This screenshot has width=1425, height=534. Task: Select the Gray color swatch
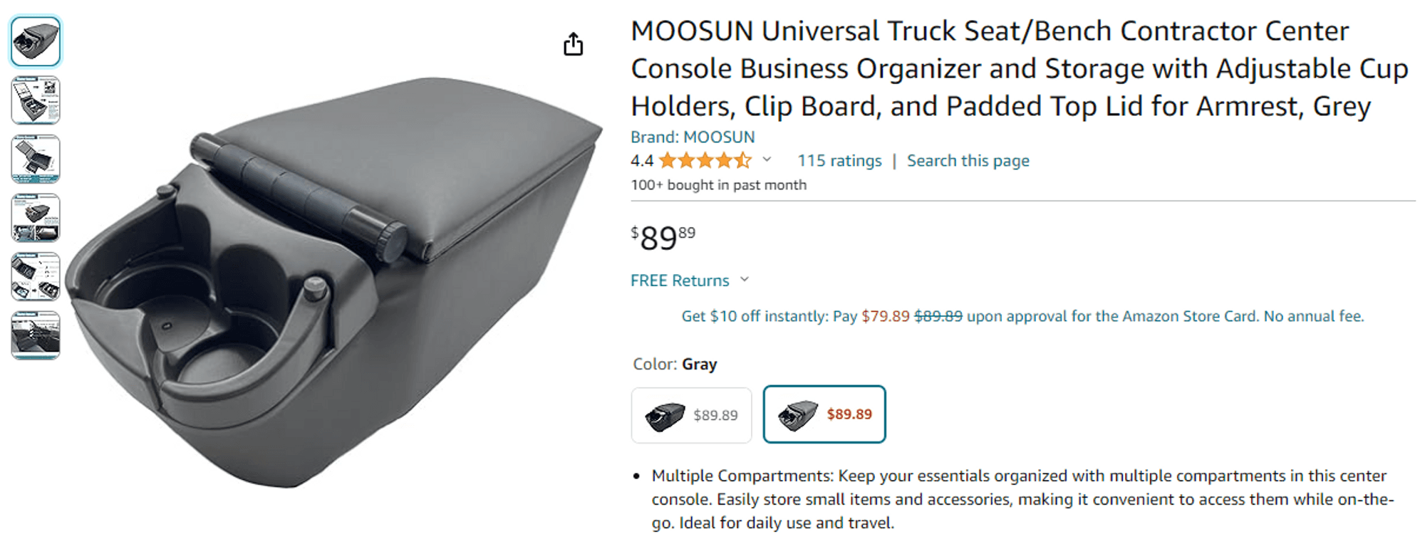pyautogui.click(x=824, y=414)
